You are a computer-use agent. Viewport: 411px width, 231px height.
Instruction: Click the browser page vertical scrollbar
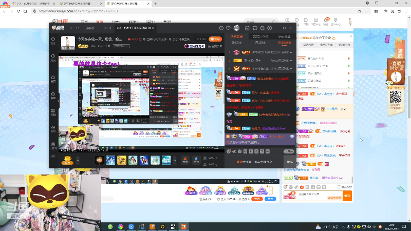[409, 97]
